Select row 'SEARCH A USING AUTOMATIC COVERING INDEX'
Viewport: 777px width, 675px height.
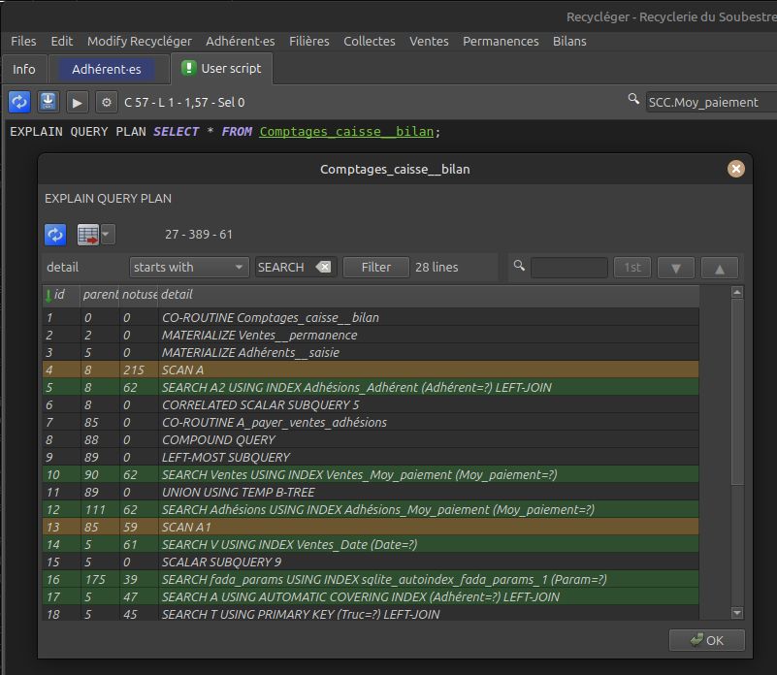(371, 596)
